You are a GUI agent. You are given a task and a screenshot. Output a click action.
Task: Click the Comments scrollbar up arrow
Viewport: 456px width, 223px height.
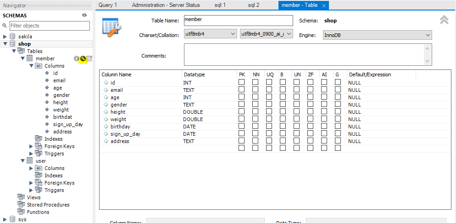pyautogui.click(x=427, y=48)
